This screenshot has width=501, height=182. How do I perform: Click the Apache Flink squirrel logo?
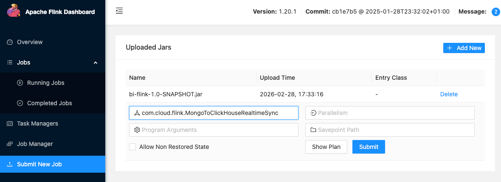coord(13,11)
